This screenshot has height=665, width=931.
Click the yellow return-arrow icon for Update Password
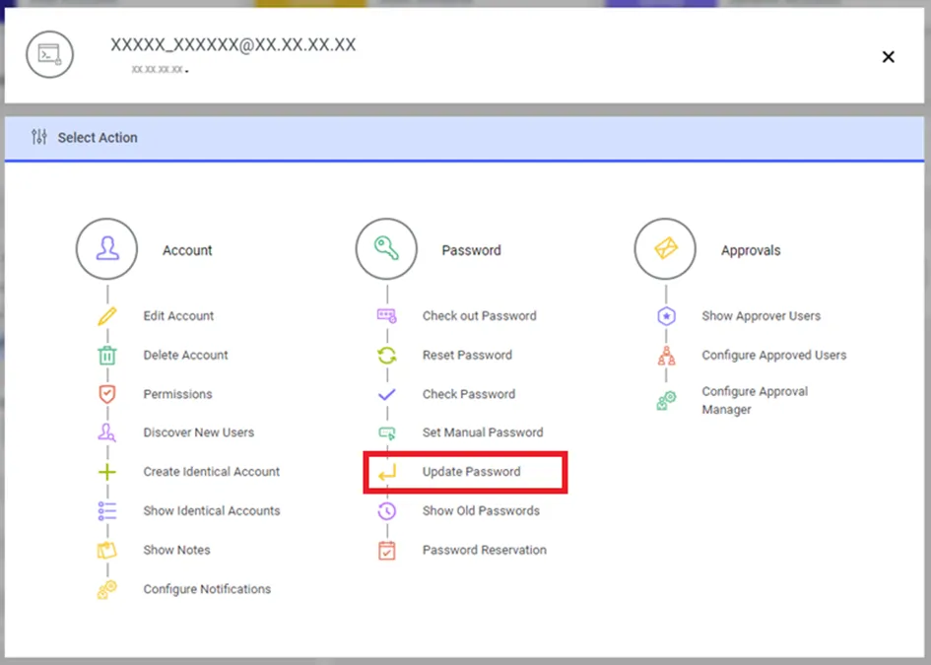tap(386, 473)
